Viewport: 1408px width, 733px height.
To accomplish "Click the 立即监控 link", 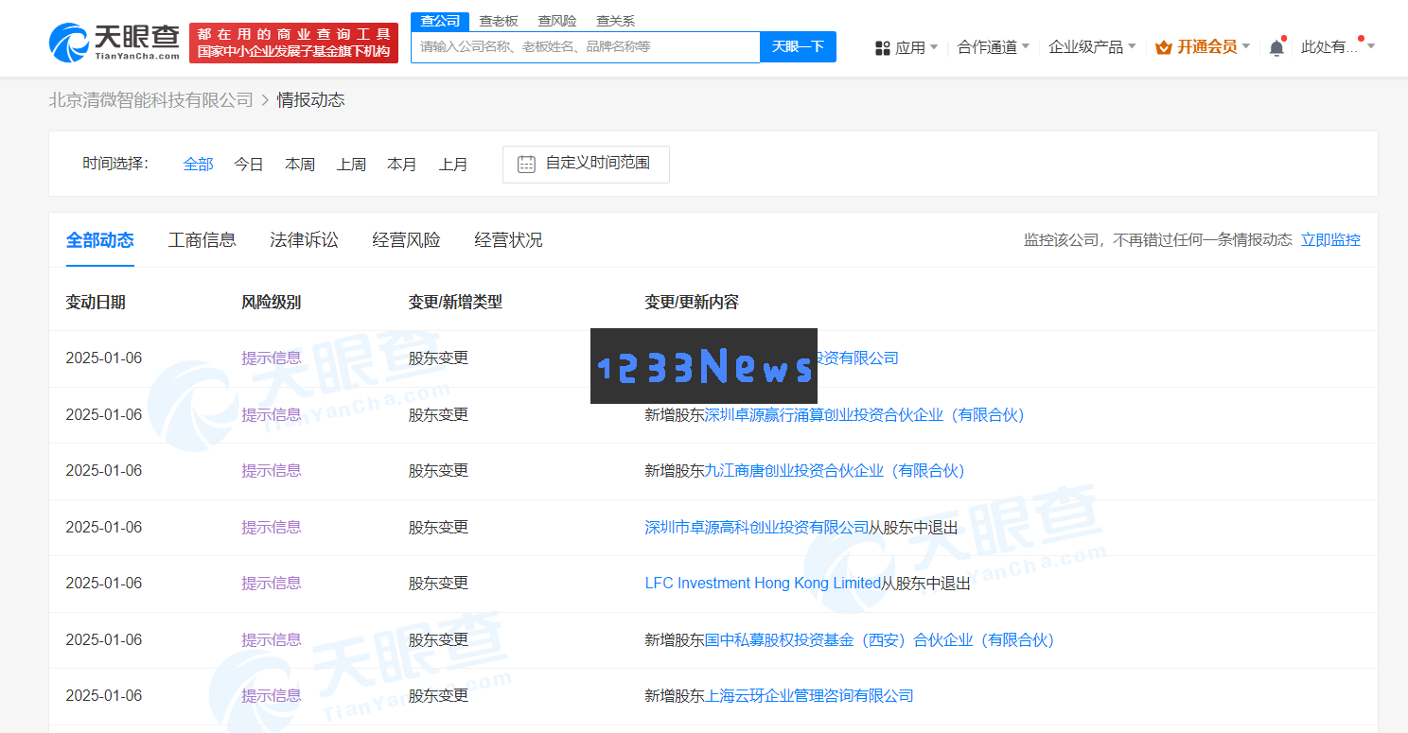I will [1330, 240].
